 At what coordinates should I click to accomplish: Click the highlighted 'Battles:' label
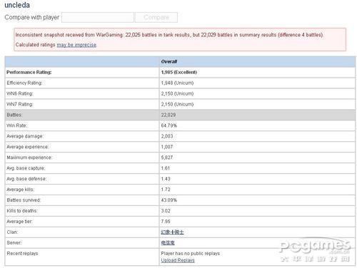point(14,115)
